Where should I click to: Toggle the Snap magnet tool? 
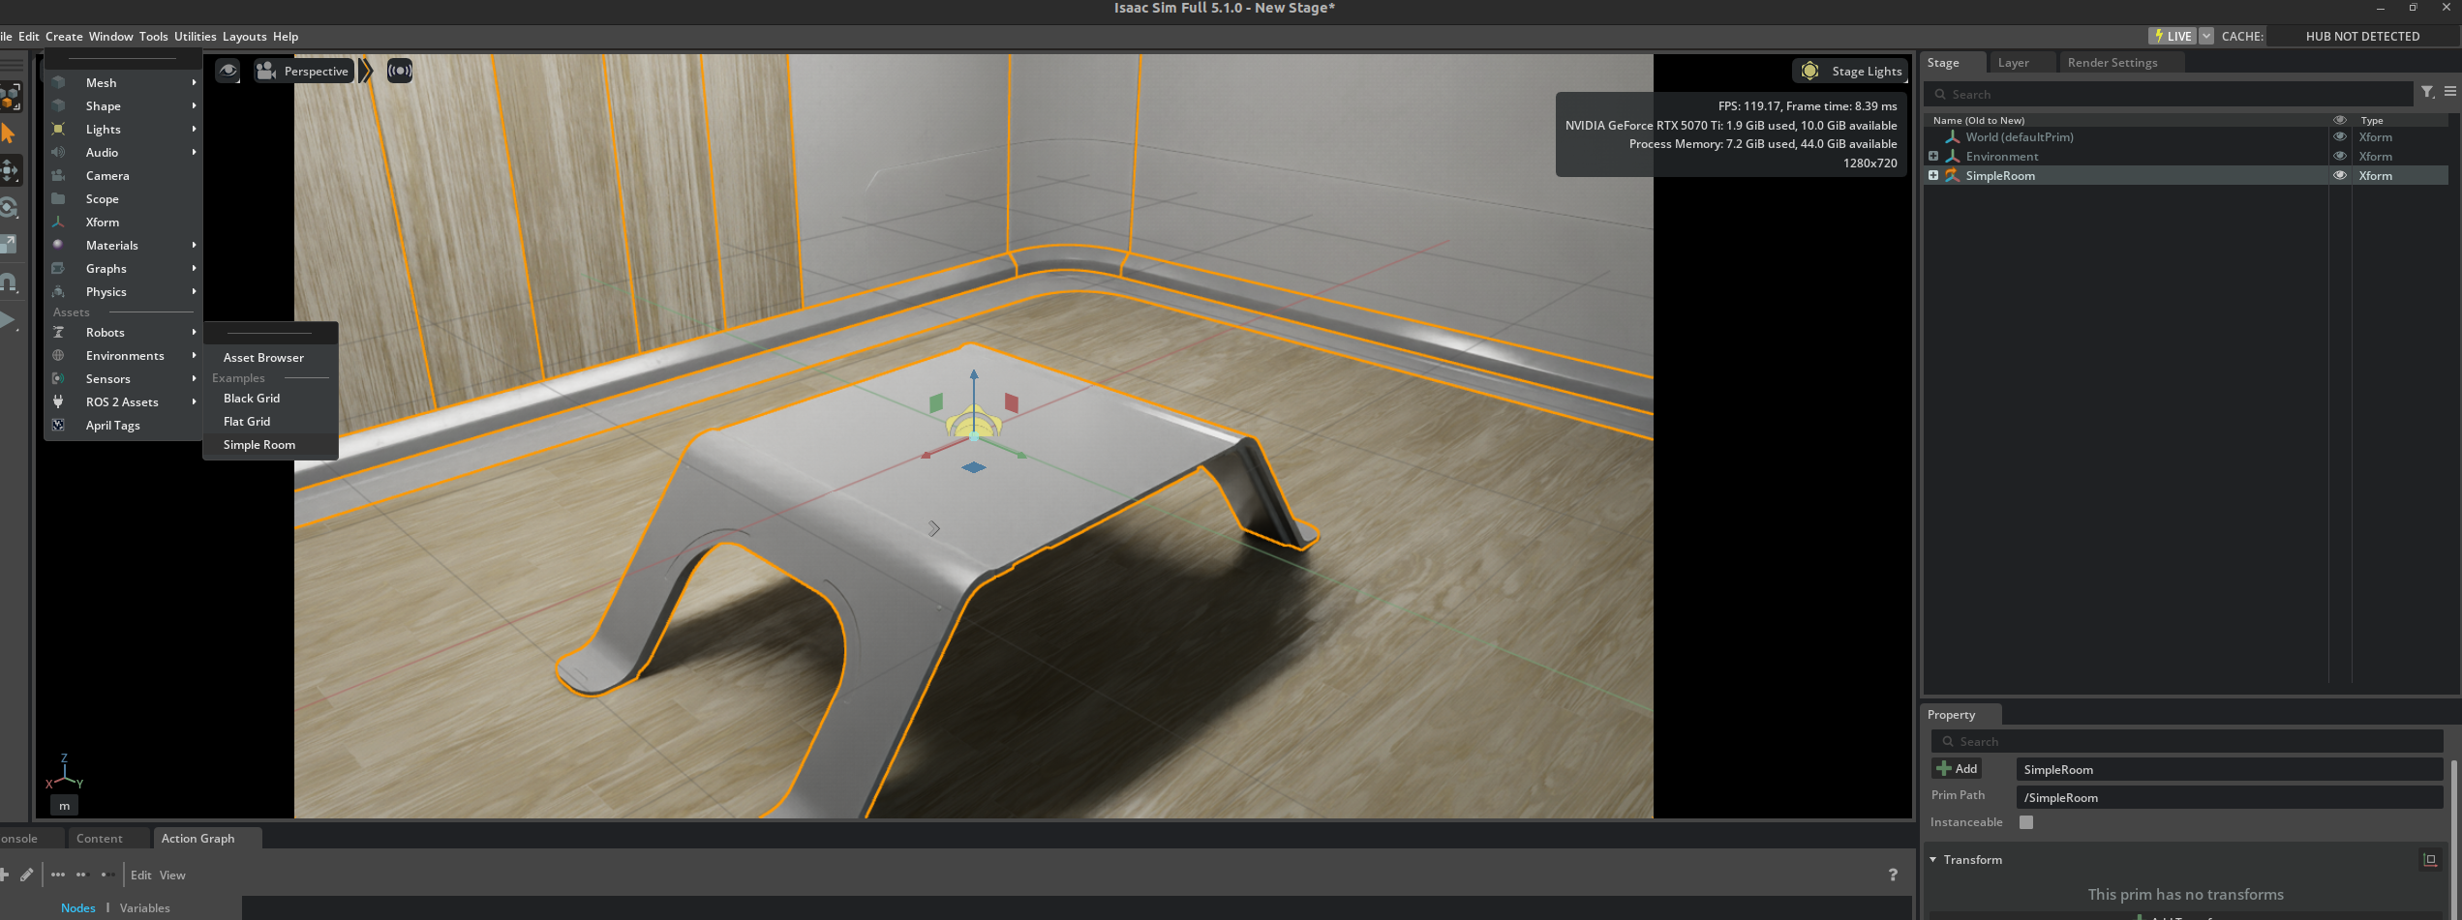(9, 282)
